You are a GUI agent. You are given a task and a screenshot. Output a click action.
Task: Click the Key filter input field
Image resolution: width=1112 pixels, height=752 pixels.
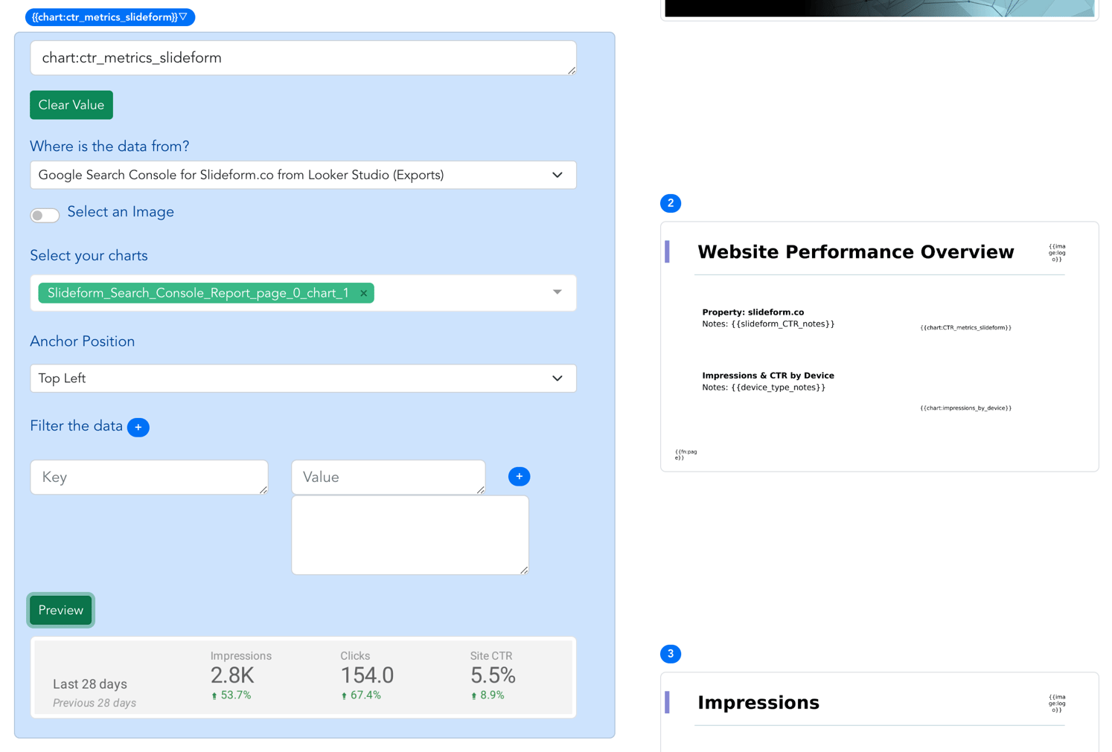pos(149,478)
